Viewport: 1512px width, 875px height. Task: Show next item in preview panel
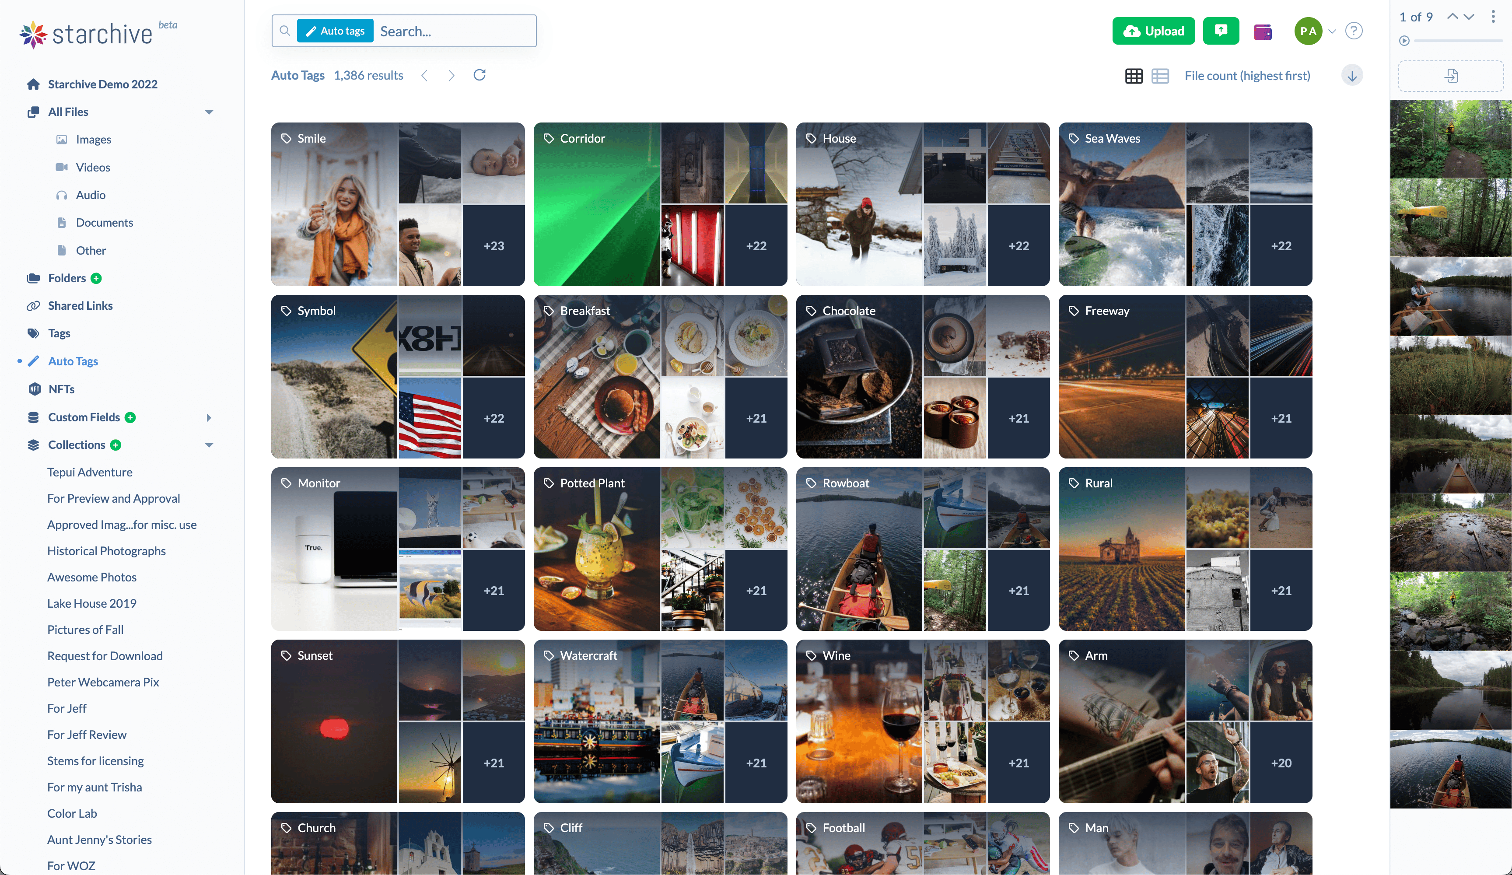[1468, 16]
